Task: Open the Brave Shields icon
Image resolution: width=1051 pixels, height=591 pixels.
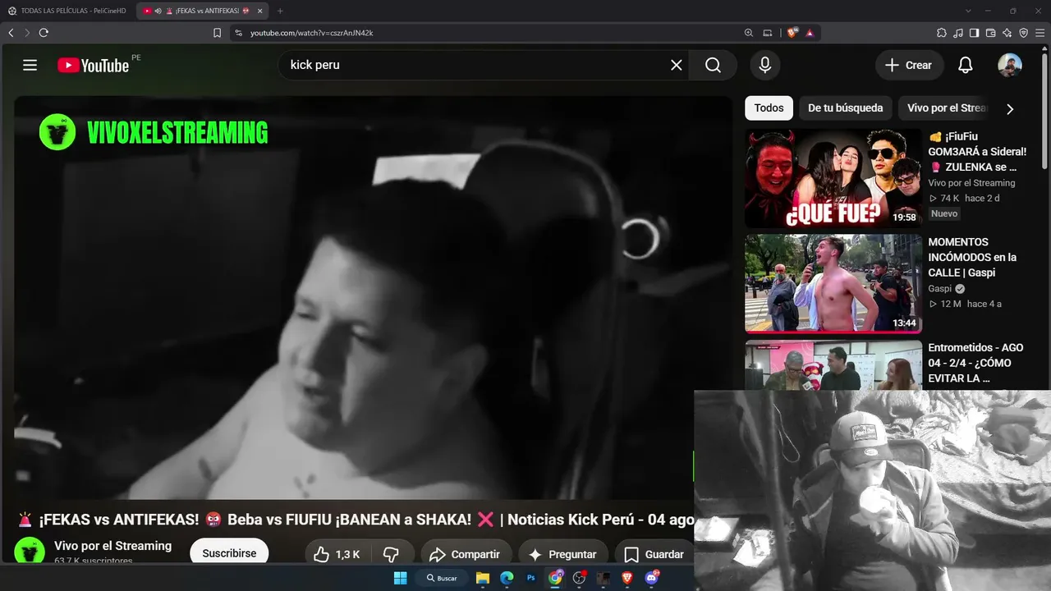Action: (x=792, y=33)
